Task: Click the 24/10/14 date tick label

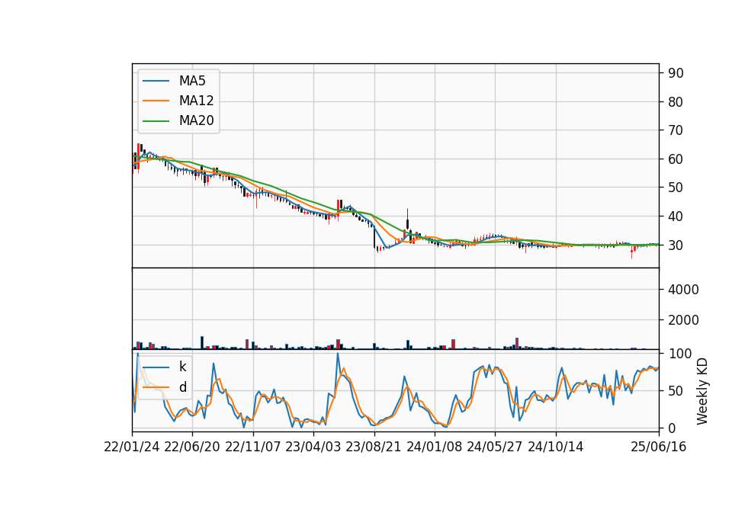Action: (x=556, y=447)
